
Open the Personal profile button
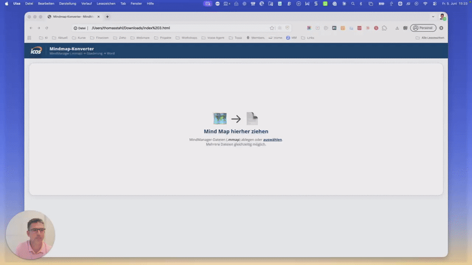pyautogui.click(x=423, y=28)
